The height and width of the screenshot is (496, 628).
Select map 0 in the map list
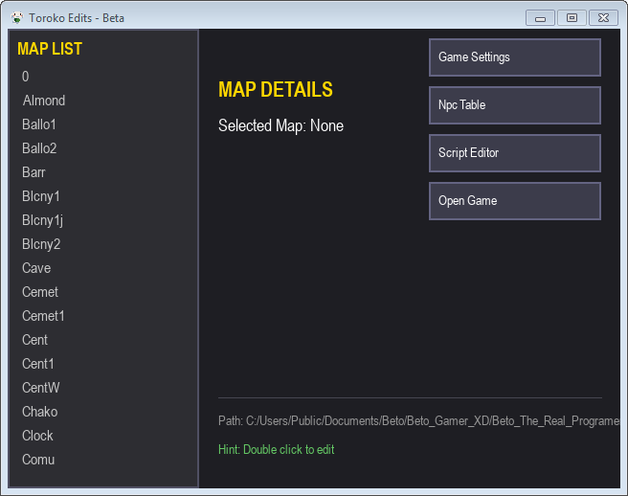tap(26, 77)
